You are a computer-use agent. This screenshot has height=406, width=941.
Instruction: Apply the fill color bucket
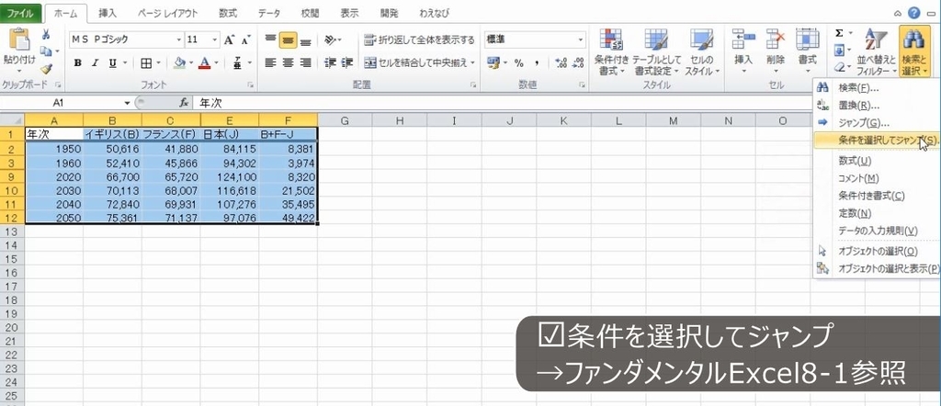(x=179, y=63)
